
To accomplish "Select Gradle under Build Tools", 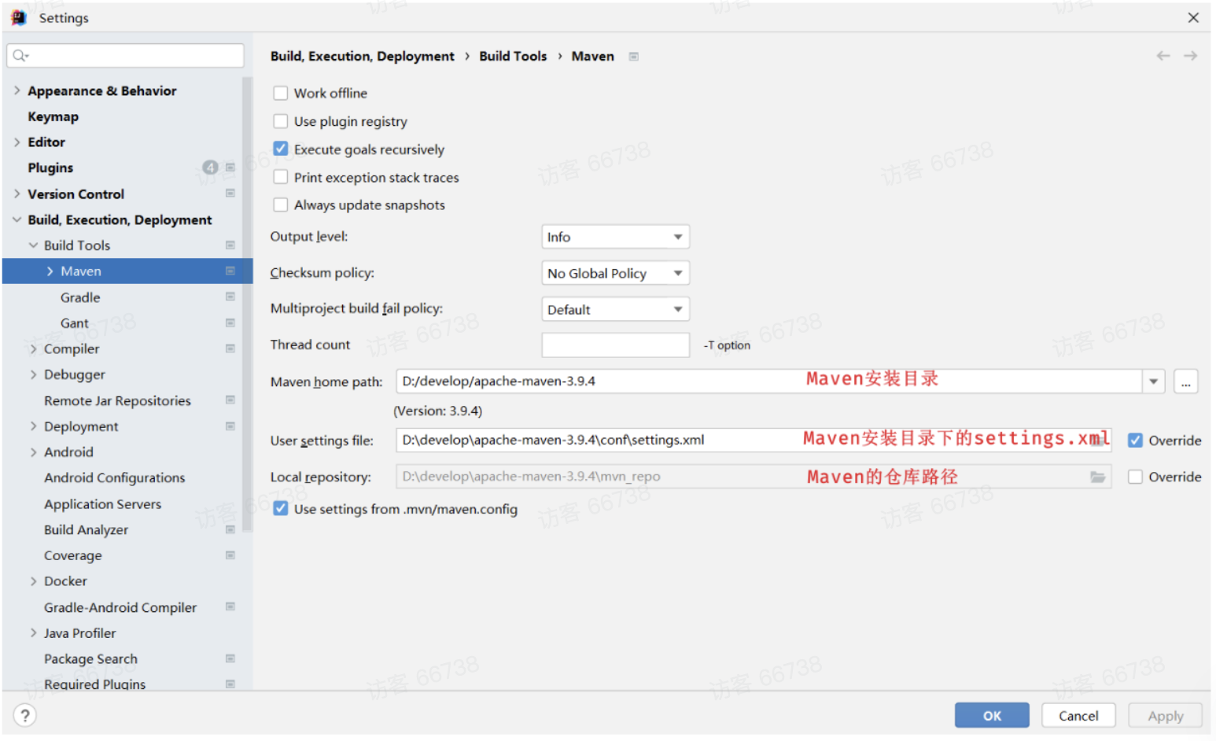I will pyautogui.click(x=80, y=297).
